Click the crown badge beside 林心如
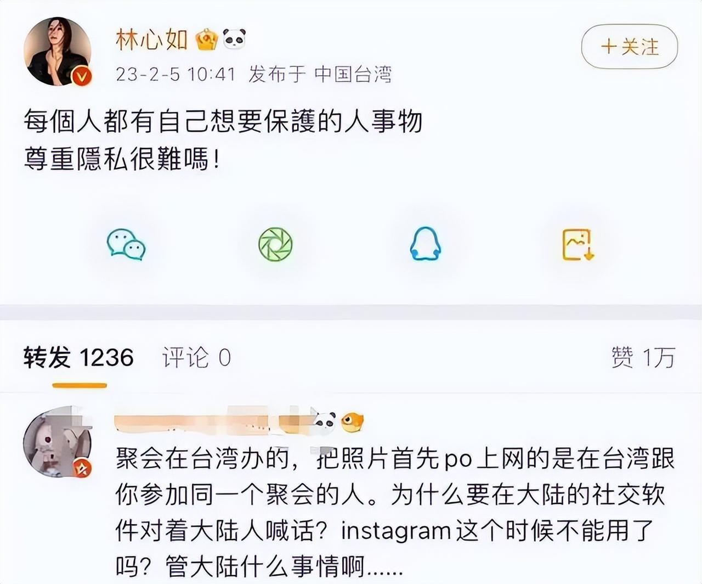702x584 pixels. (206, 40)
